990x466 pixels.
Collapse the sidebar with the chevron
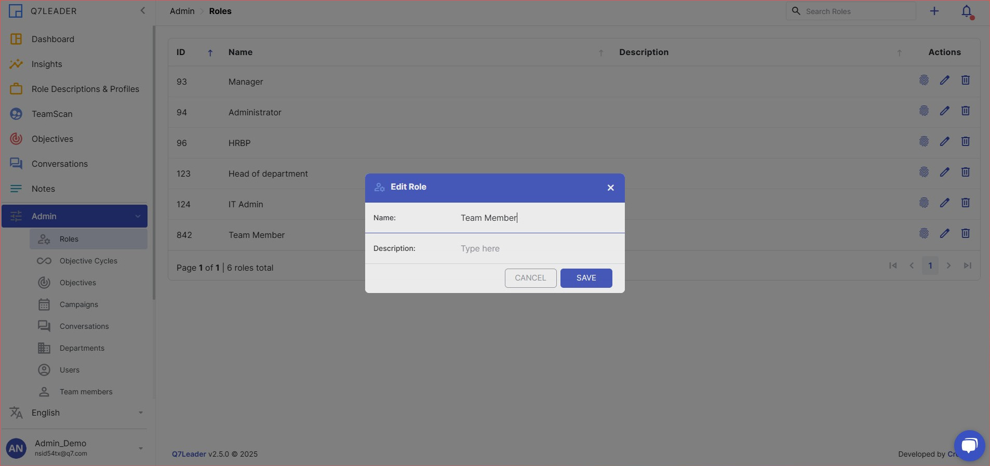pyautogui.click(x=143, y=11)
